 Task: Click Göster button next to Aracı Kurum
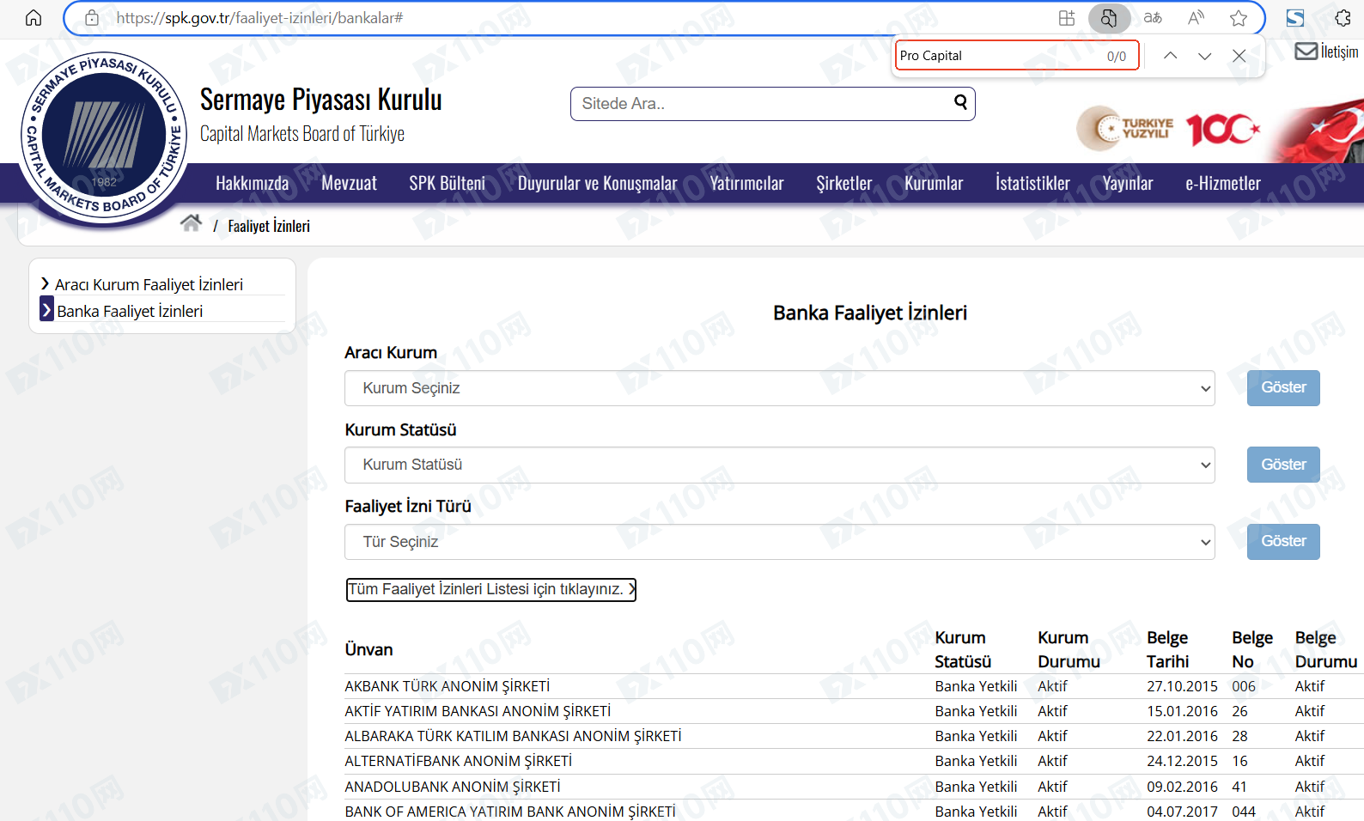1282,388
